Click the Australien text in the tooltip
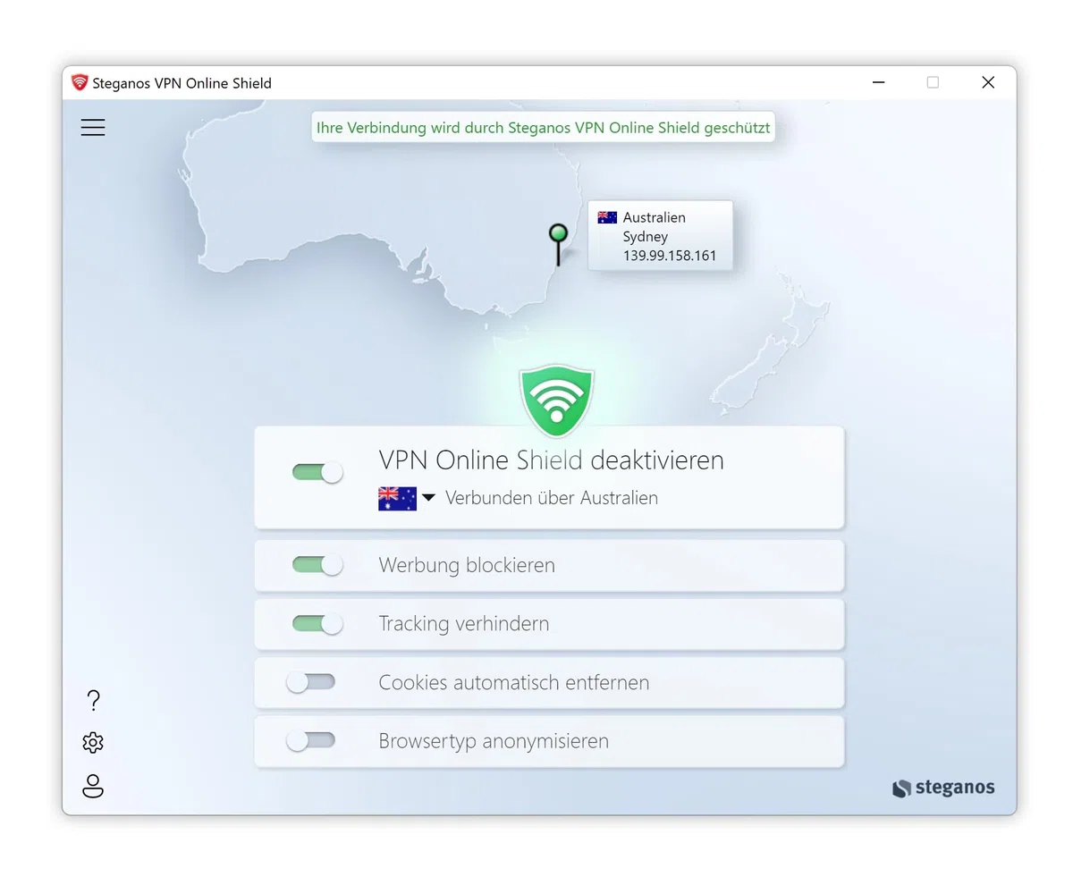Viewport: 1073px width, 894px height. [655, 217]
